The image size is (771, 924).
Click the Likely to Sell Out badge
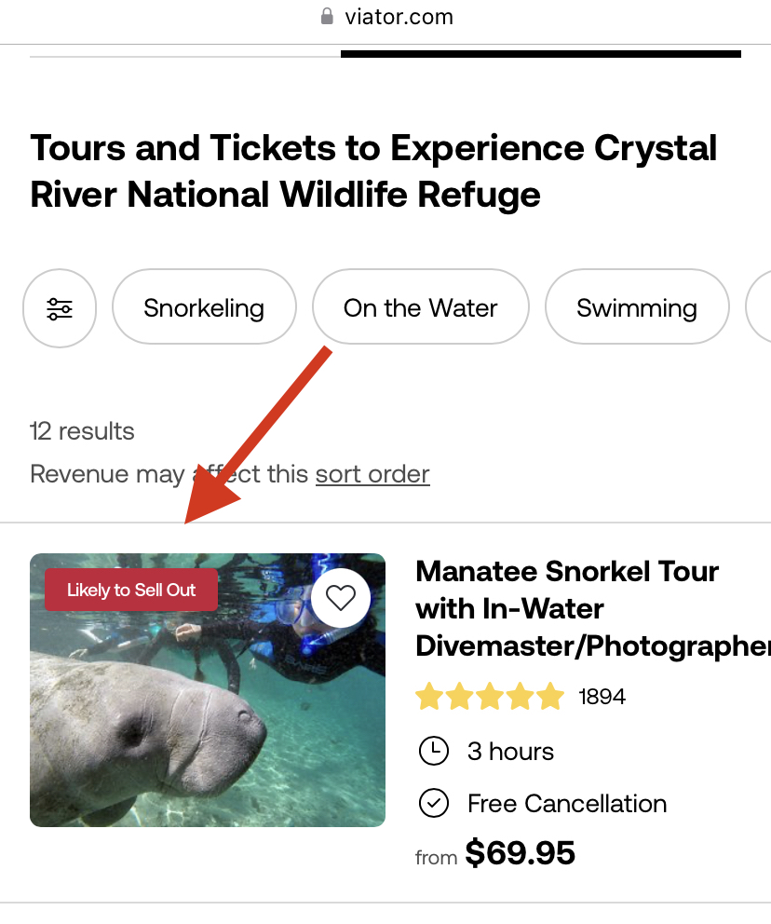click(x=131, y=590)
